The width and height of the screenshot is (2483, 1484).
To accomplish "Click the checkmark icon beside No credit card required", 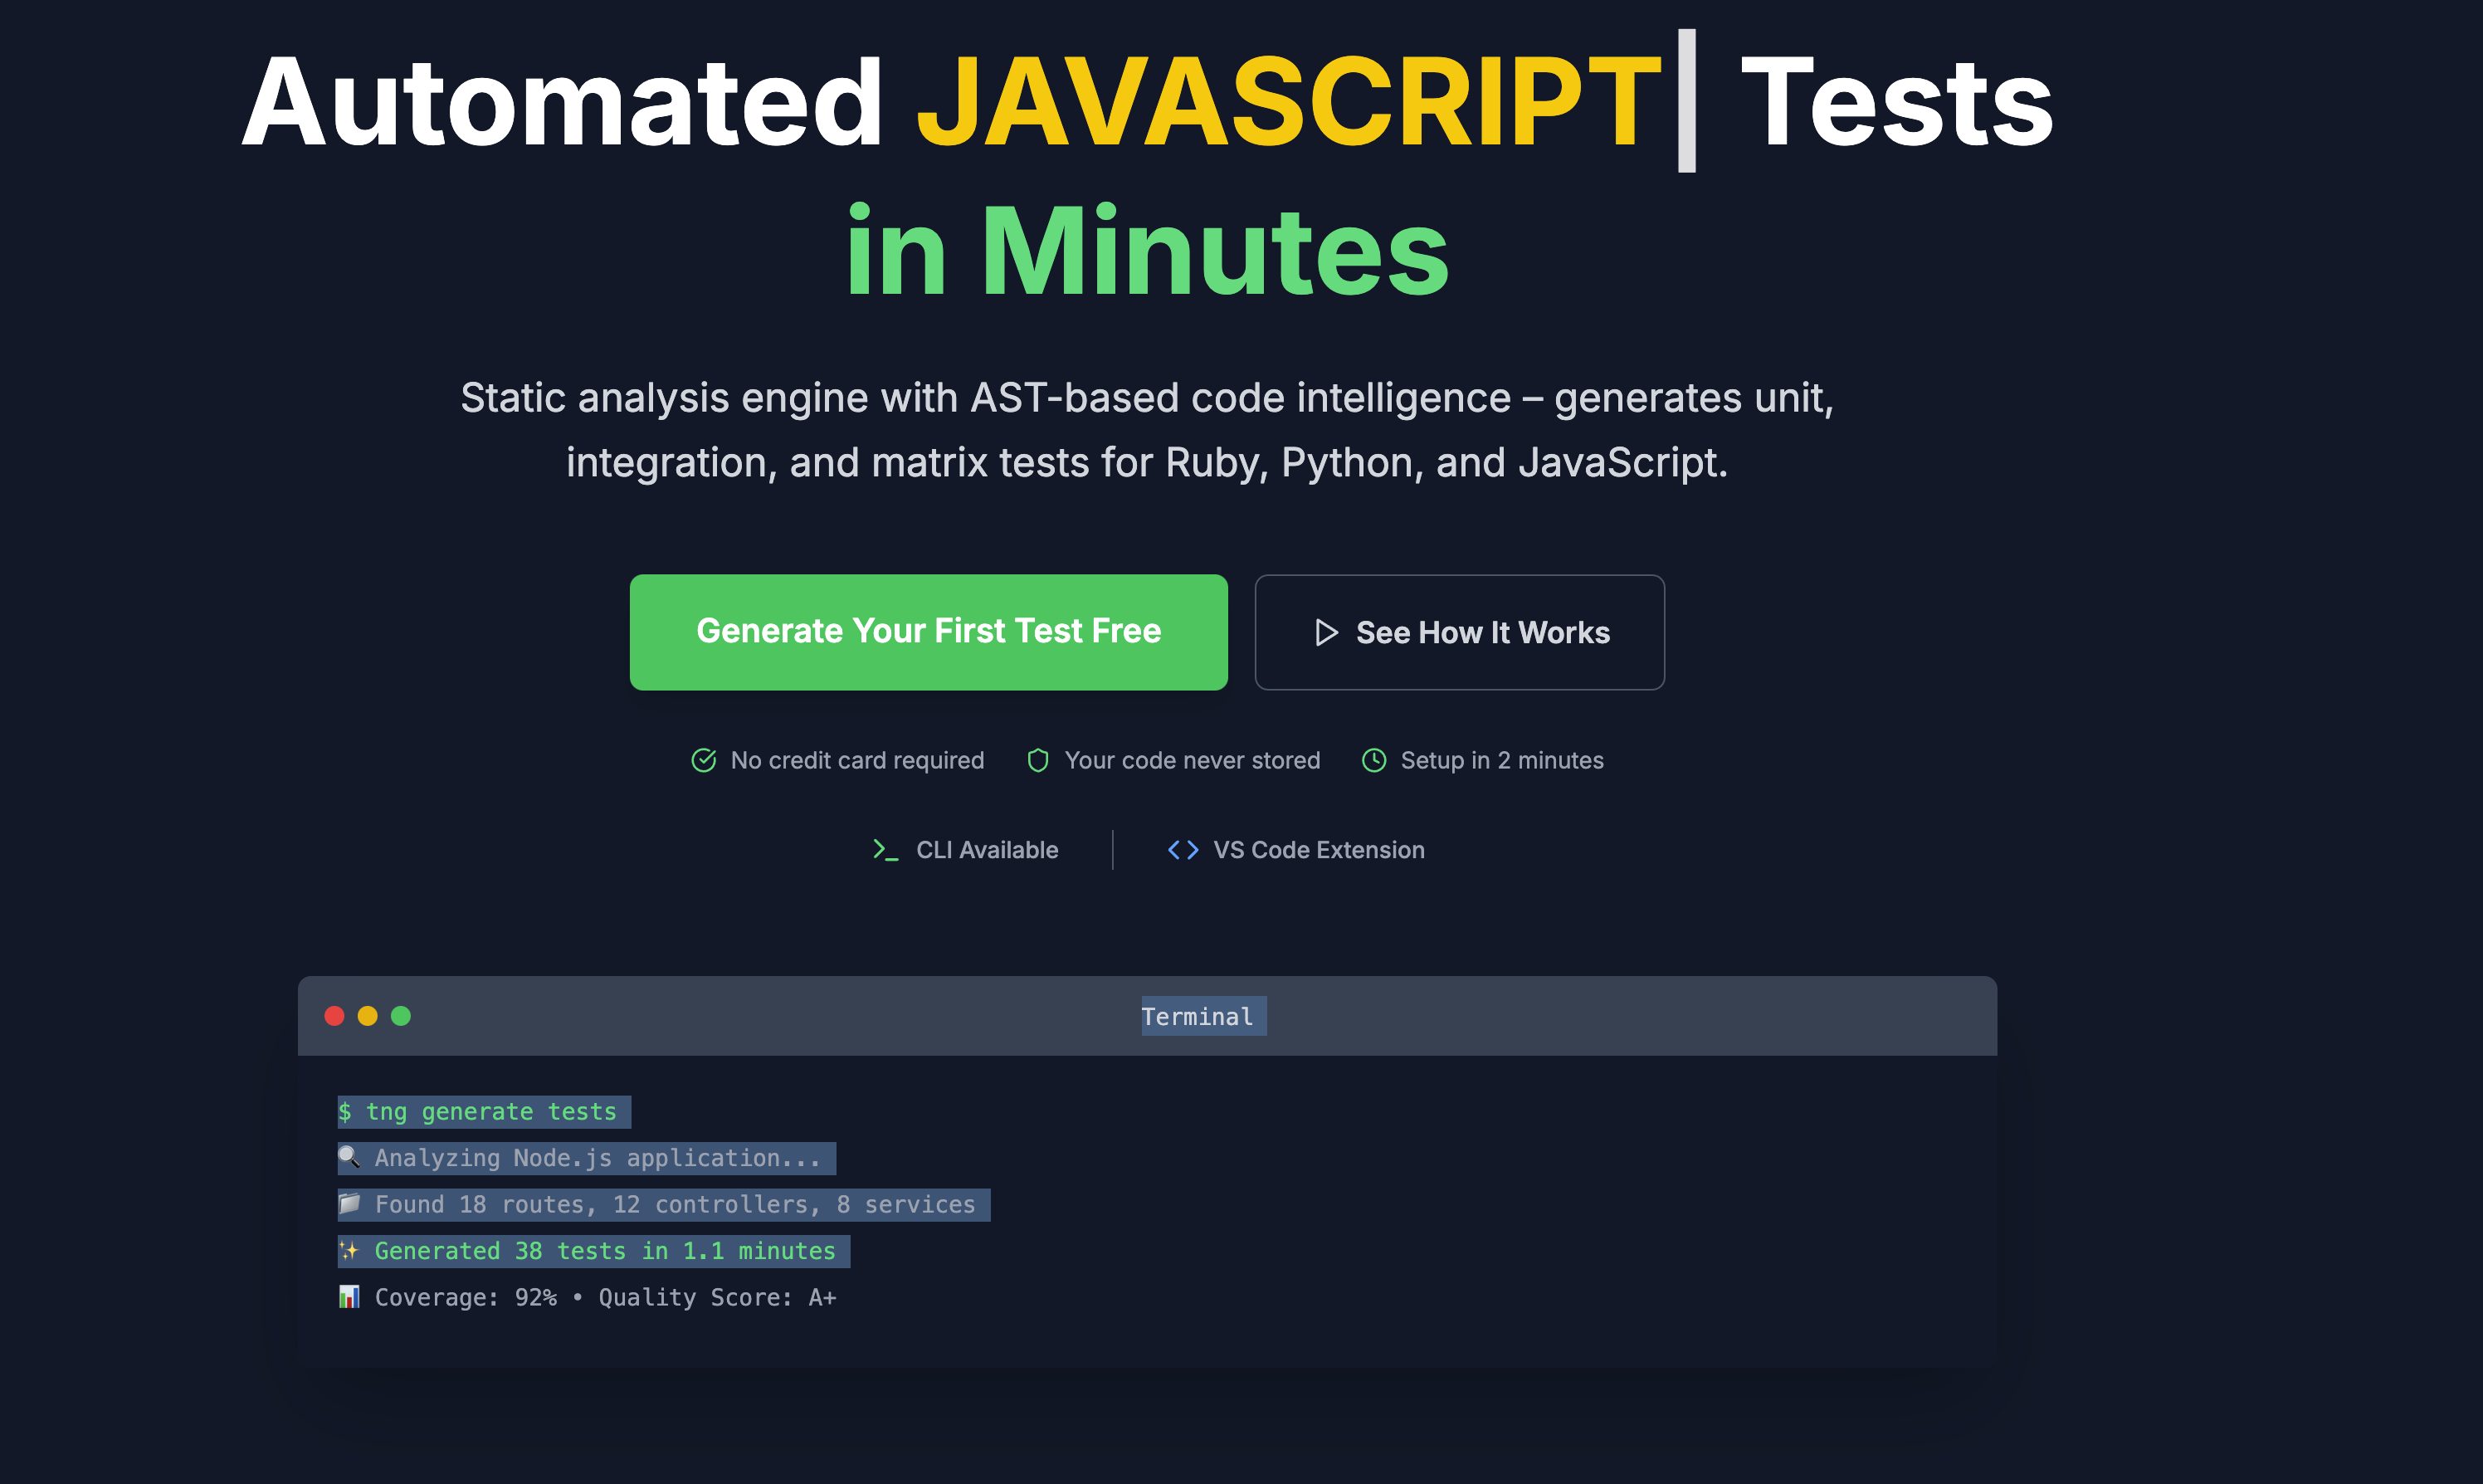I will [x=704, y=760].
